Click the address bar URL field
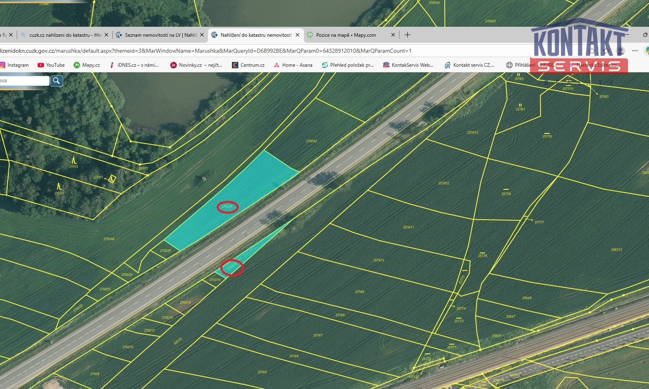 click(240, 51)
